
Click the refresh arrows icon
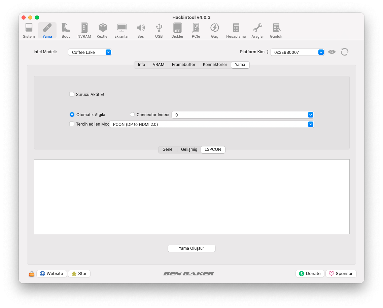click(344, 52)
